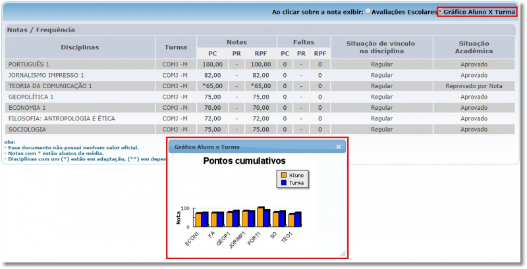Click the *65,00 PC grade for Teoria da Comunicação
This screenshot has width=527, height=269.
tap(212, 86)
